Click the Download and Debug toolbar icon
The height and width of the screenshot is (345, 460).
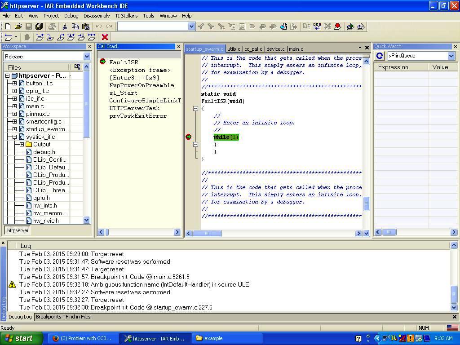350,27
